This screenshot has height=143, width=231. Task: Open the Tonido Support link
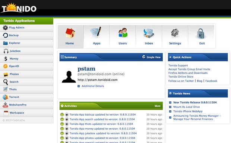pos(178,65)
